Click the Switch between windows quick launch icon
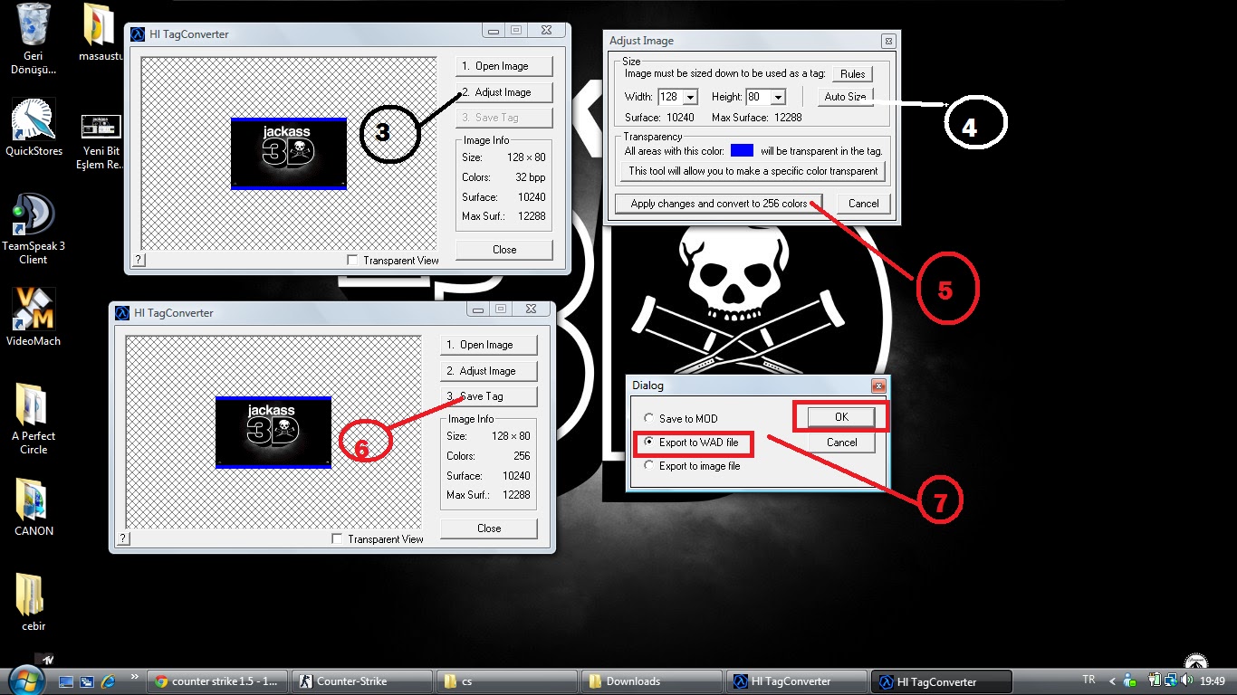Viewport: 1237px width, 695px height. click(87, 681)
